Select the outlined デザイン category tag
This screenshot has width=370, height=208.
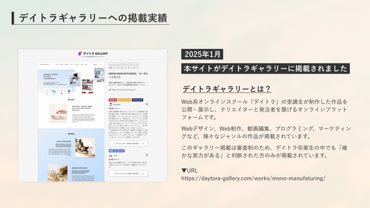[x=124, y=64]
